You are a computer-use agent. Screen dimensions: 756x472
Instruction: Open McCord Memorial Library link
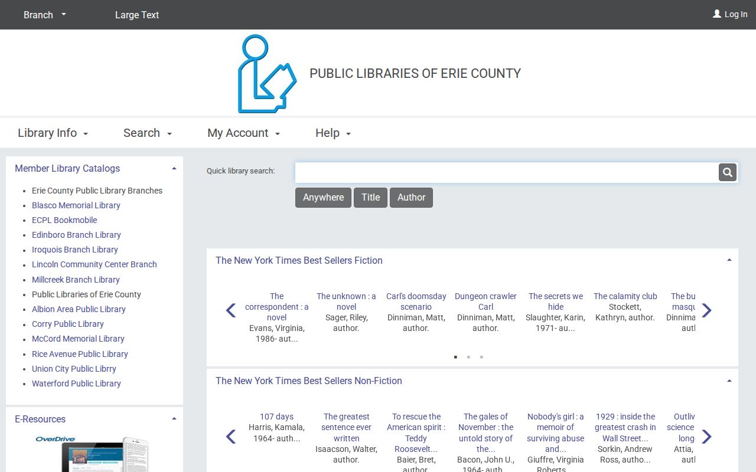pos(78,339)
